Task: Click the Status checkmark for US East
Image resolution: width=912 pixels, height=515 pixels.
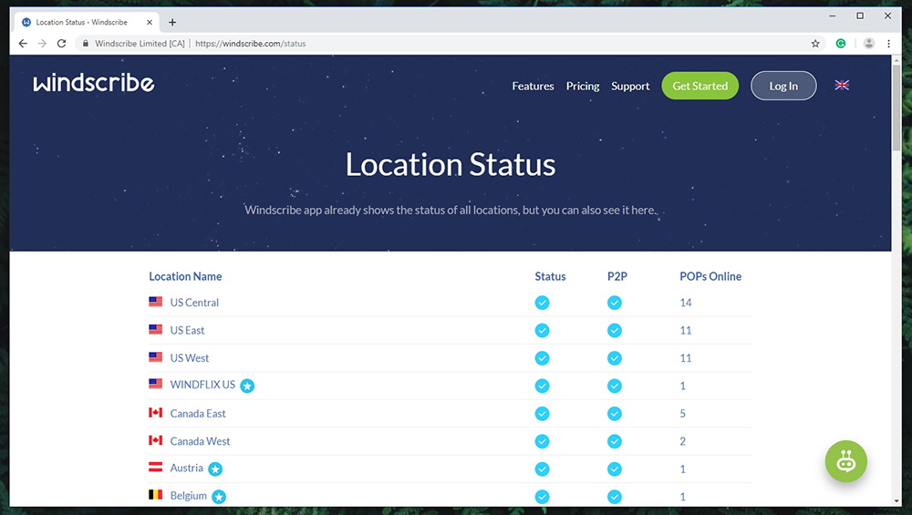Action: coord(542,331)
